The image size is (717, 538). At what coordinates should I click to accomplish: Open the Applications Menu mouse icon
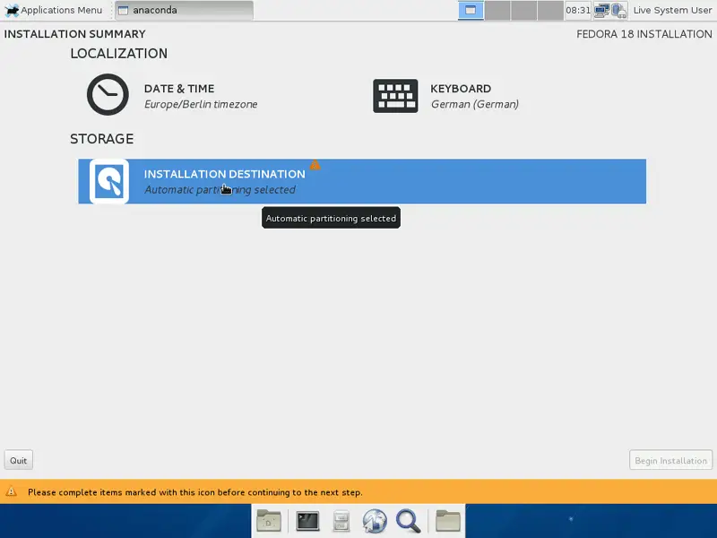tap(12, 10)
